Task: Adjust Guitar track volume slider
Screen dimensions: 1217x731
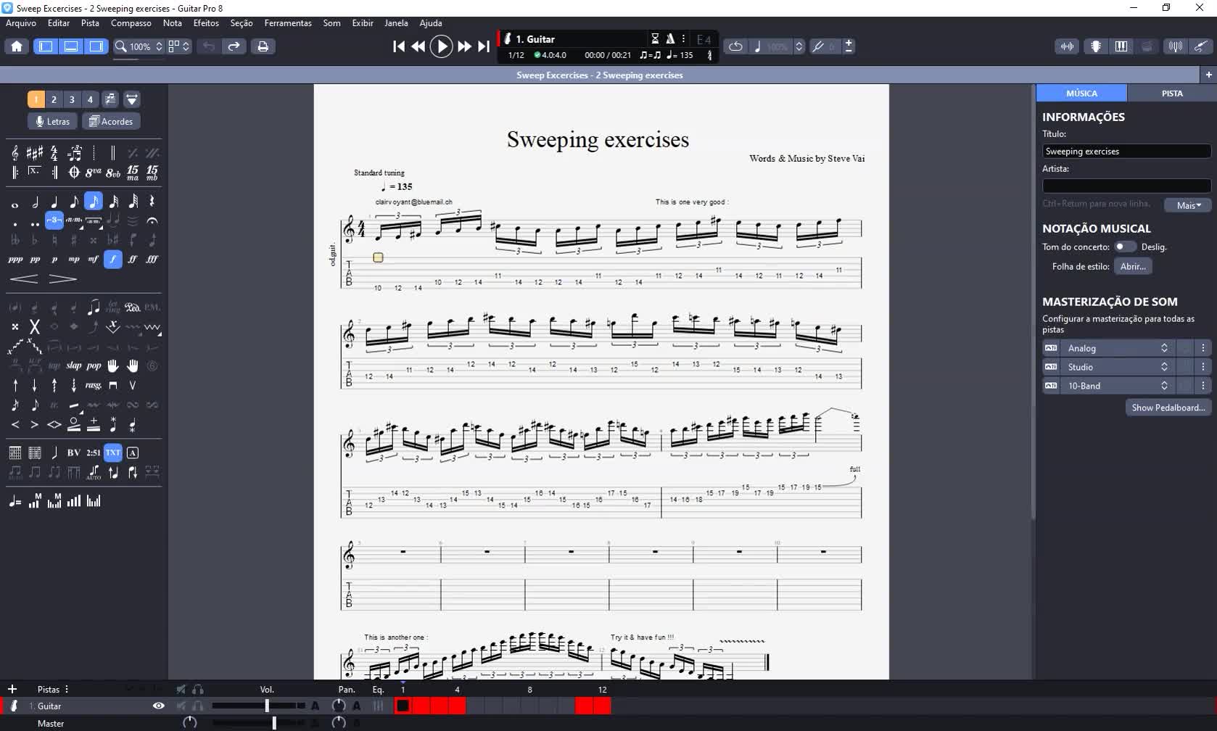Action: (258, 706)
